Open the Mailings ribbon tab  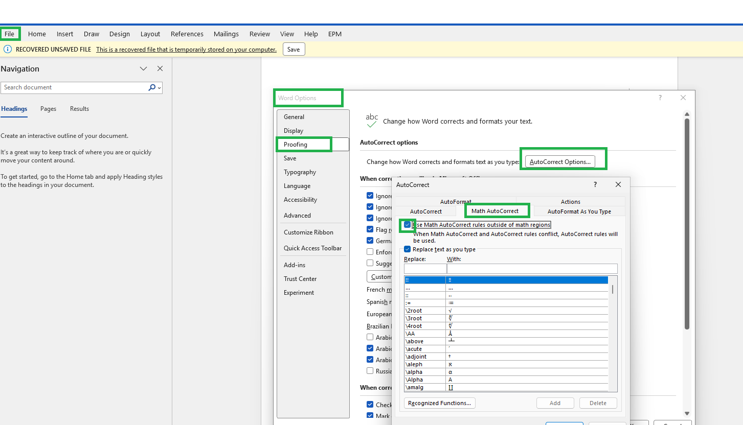[226, 34]
